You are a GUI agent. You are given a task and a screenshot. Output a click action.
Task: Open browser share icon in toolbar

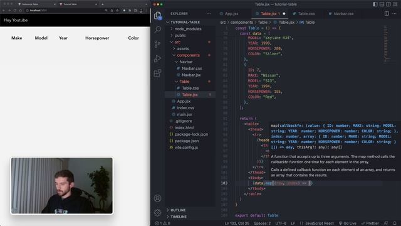point(112,11)
